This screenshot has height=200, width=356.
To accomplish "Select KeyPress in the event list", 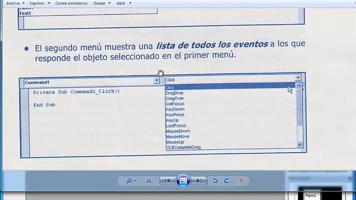I will 175,115.
